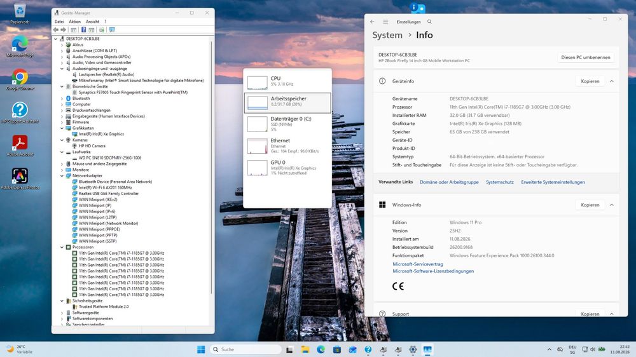
Task: Collapse the Support section chevron
Action: point(612,314)
